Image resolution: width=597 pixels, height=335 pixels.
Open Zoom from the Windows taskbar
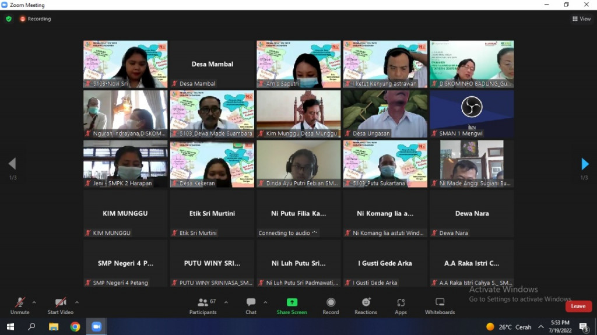pos(96,327)
